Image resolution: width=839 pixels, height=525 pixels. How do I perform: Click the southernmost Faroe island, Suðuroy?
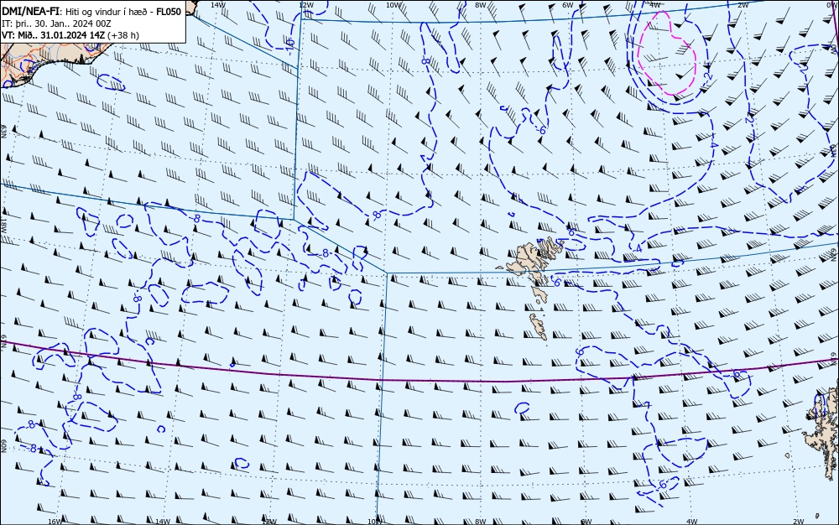539,326
